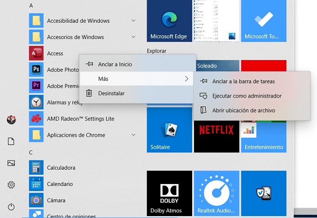Choose Abrir ubicación de archivo
This screenshot has width=317, height=218.
click(252, 110)
